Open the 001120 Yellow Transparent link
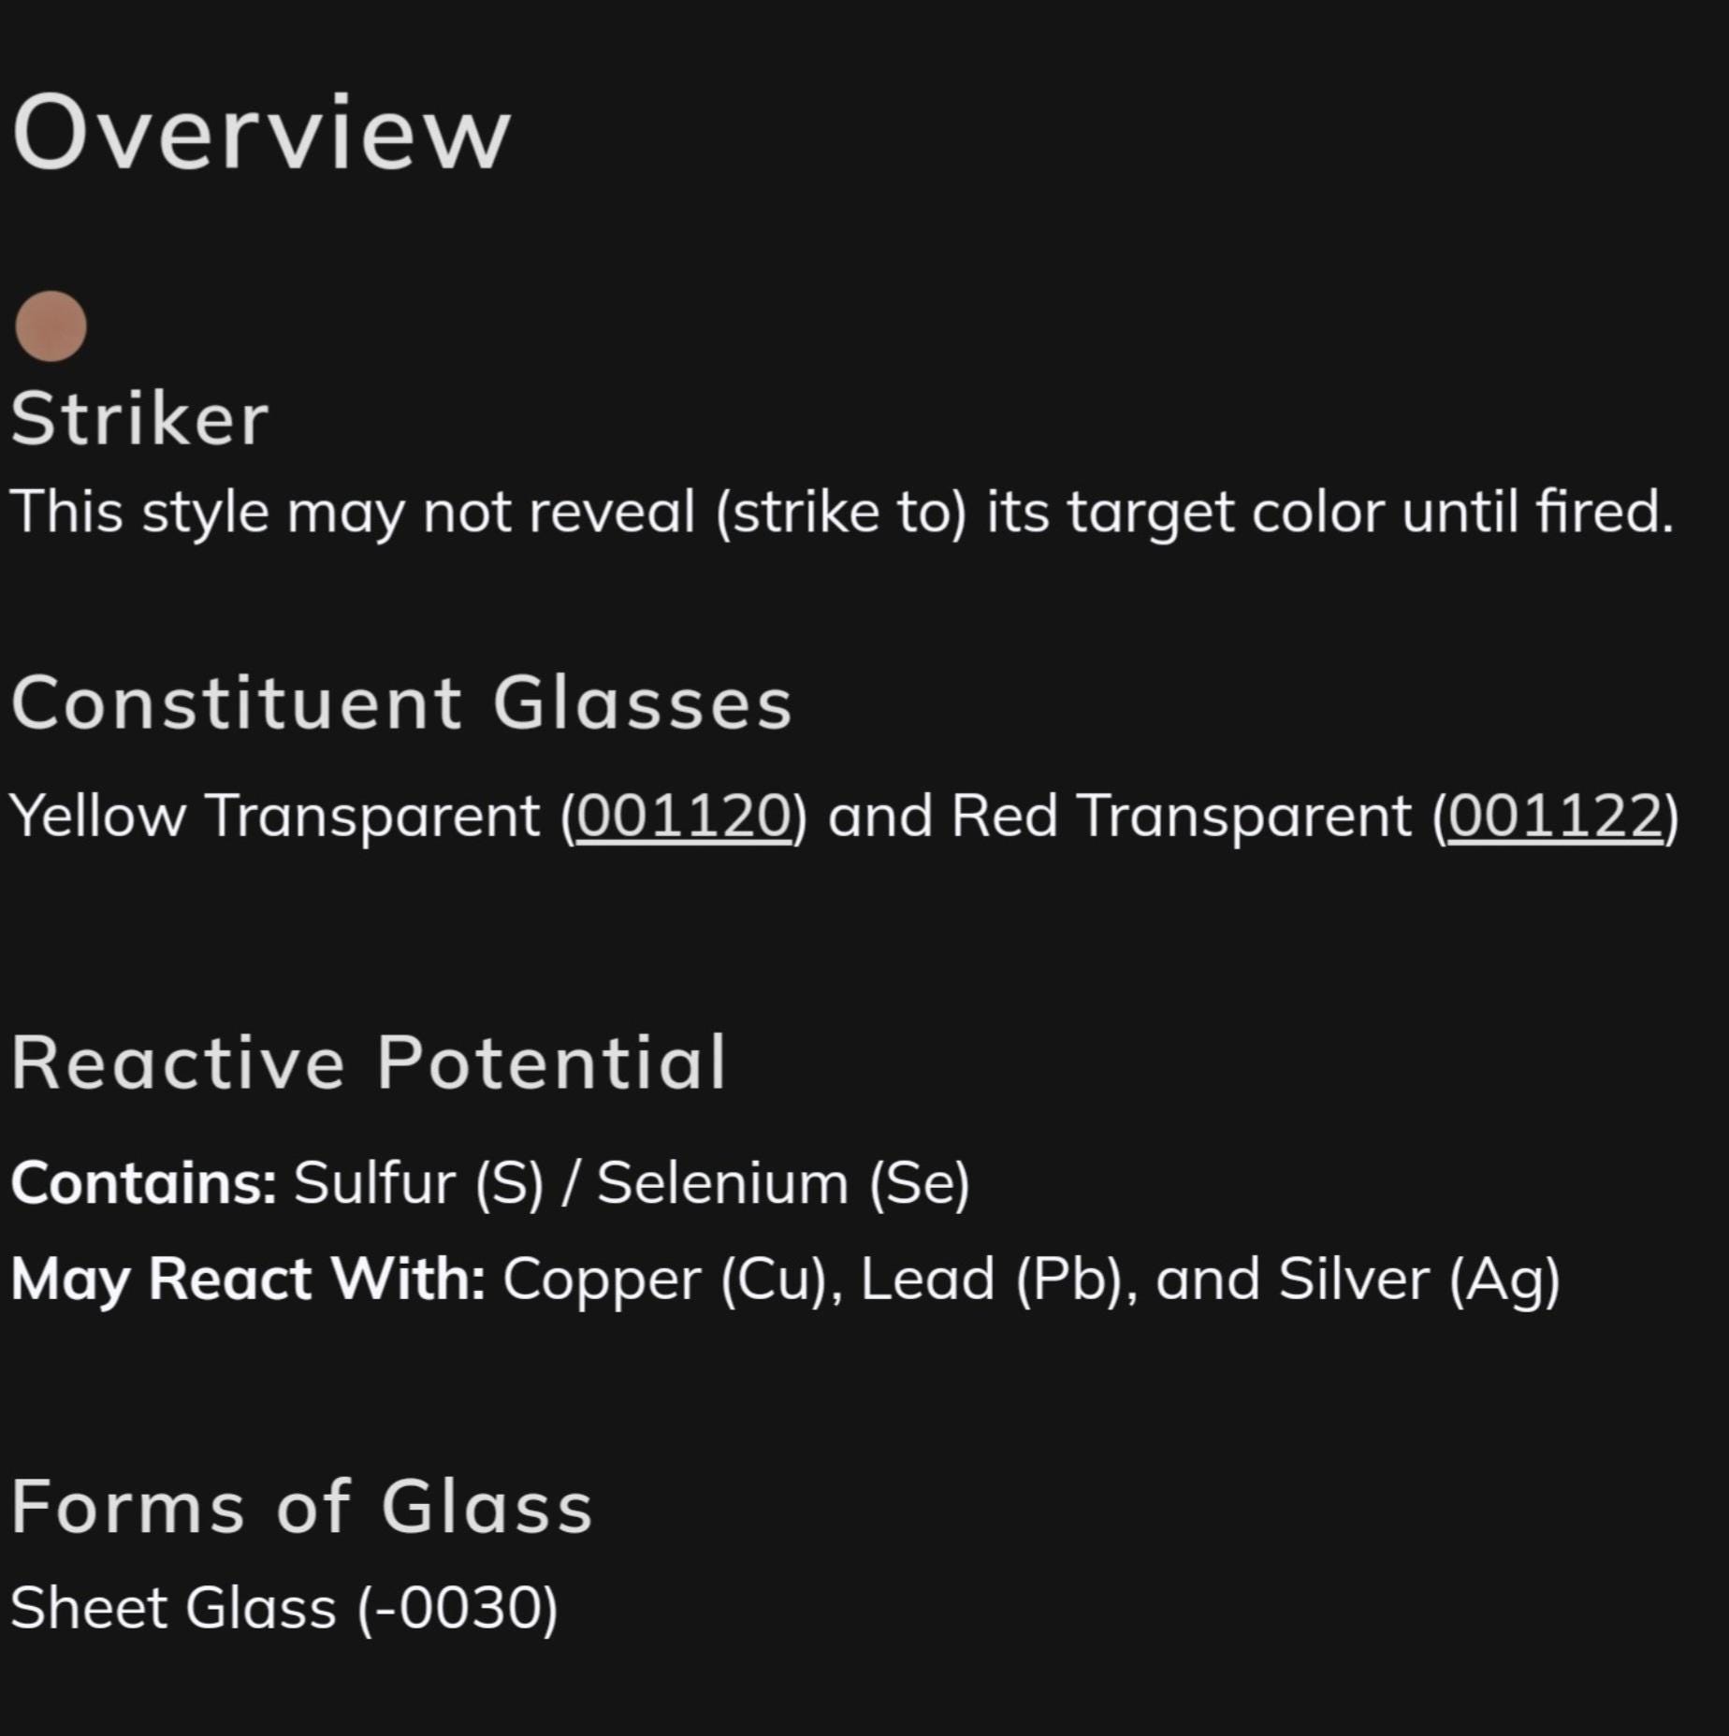This screenshot has height=1736, width=1729. coord(684,816)
